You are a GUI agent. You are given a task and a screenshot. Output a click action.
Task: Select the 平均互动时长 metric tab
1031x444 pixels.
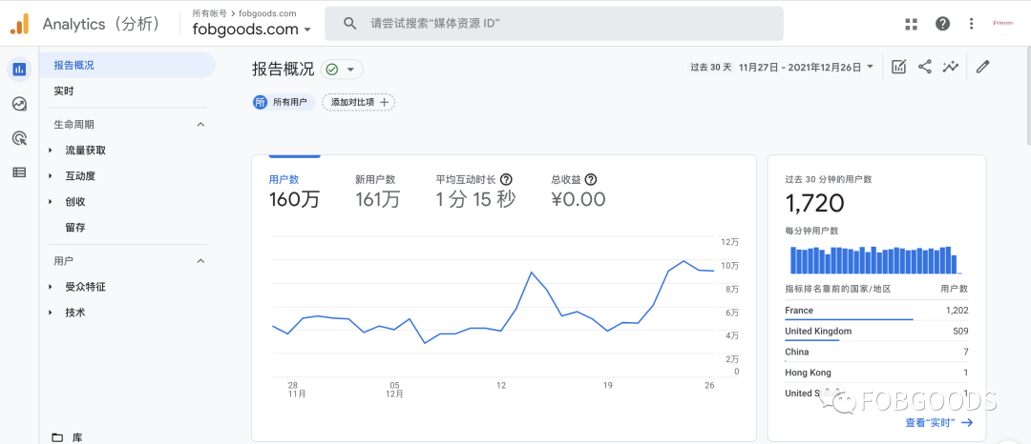pyautogui.click(x=475, y=191)
